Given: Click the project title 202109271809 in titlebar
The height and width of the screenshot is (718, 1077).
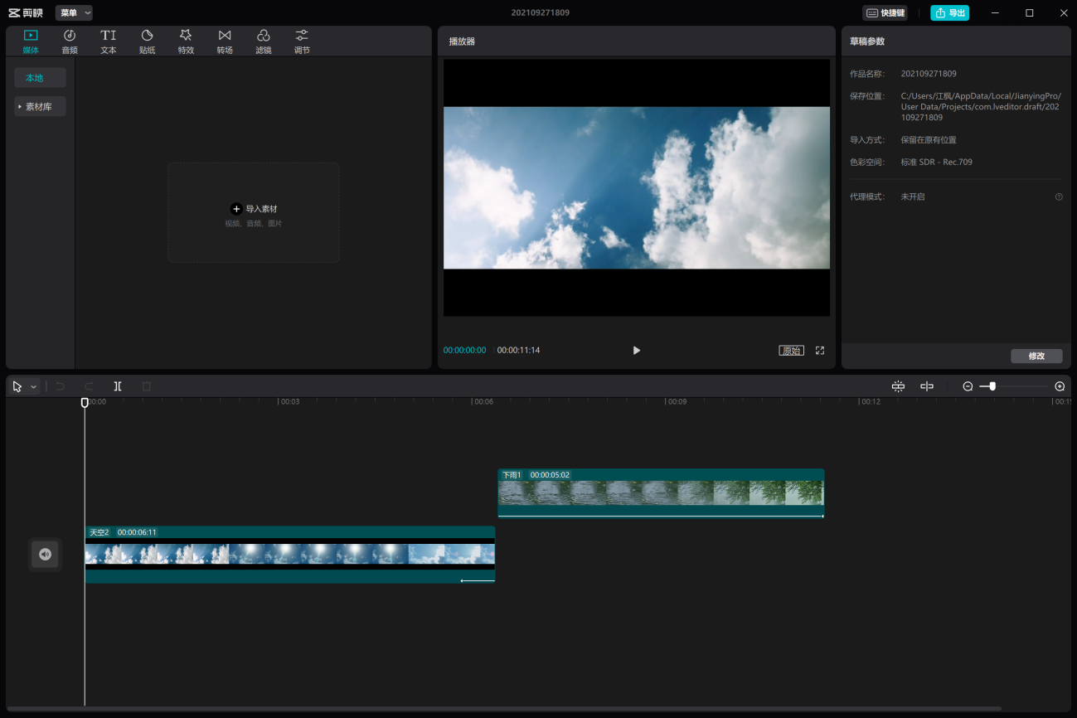Looking at the screenshot, I should click(541, 12).
